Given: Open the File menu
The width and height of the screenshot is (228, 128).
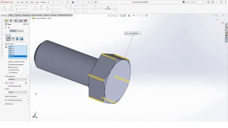Looking at the screenshot, I should coord(18,2).
